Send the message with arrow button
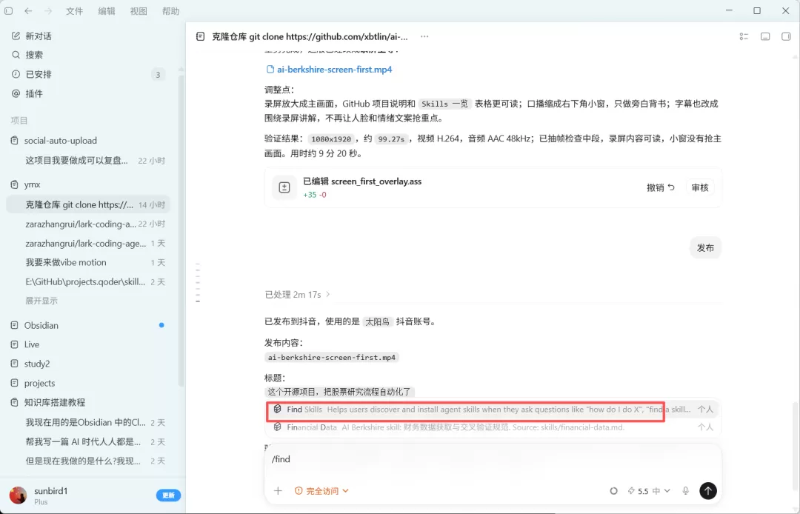 click(x=708, y=490)
